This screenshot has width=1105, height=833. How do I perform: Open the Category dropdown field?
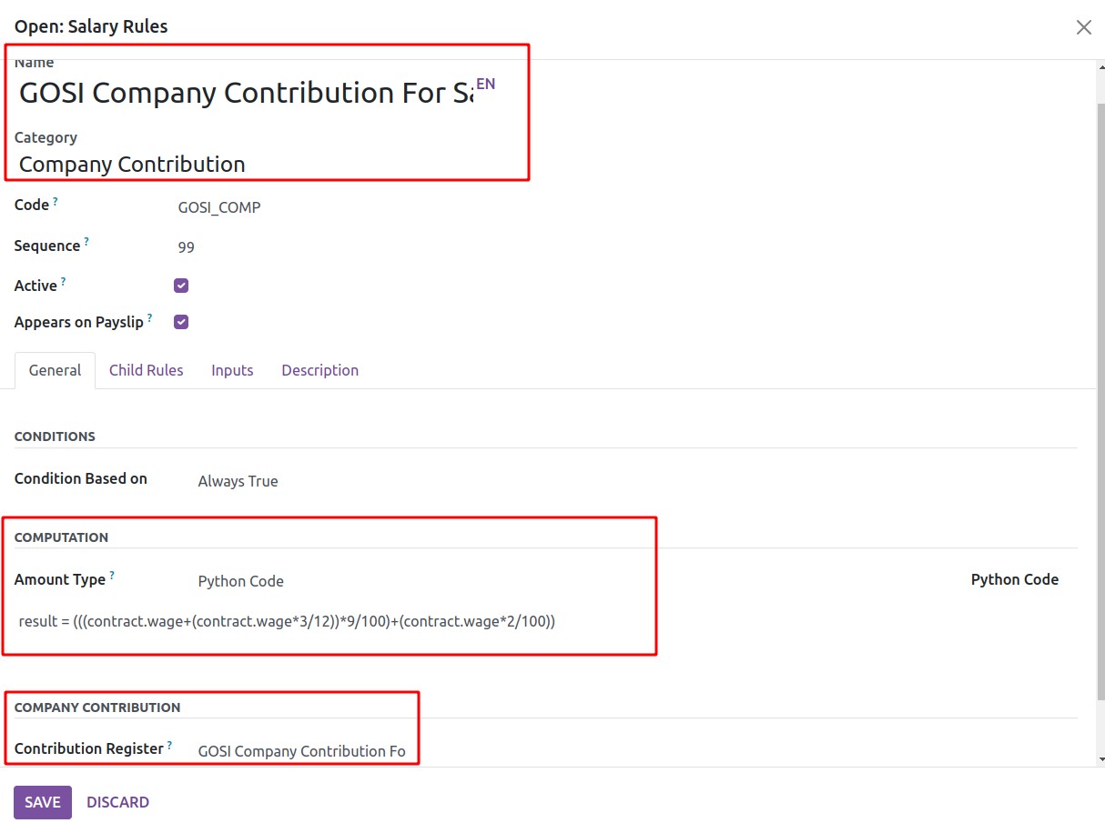[264, 165]
